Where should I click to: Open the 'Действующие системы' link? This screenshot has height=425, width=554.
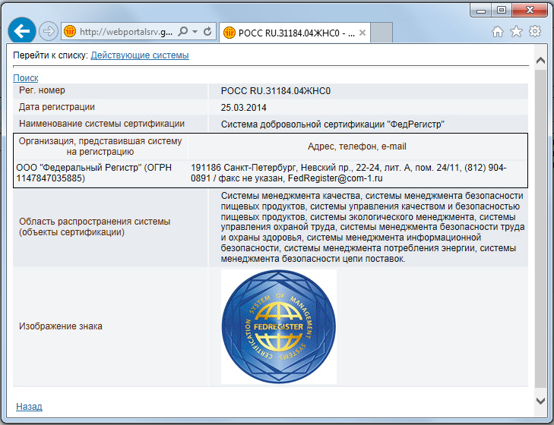[x=140, y=55]
